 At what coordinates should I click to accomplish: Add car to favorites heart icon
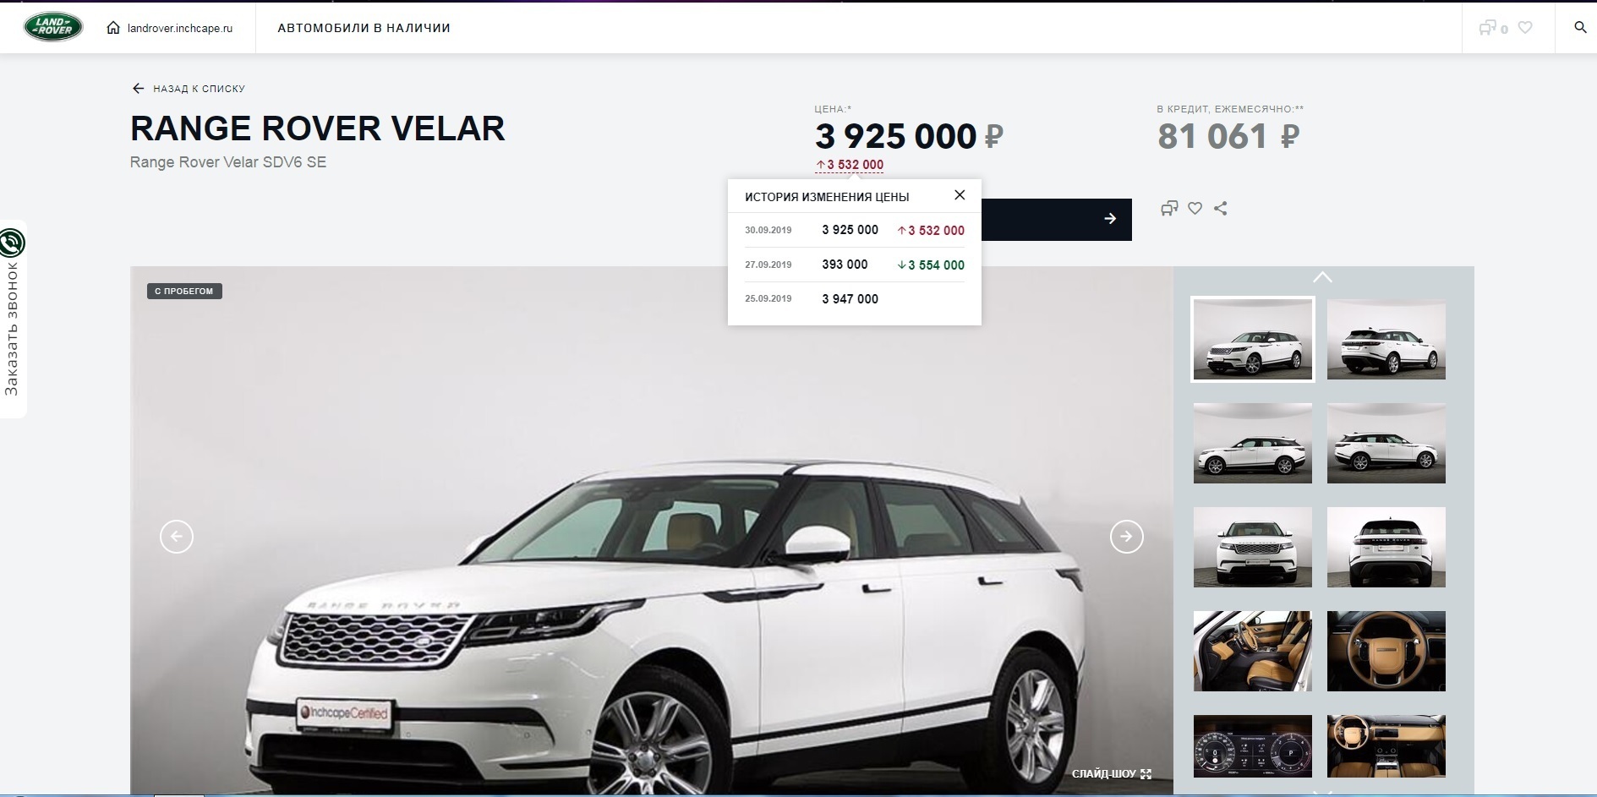click(1195, 208)
